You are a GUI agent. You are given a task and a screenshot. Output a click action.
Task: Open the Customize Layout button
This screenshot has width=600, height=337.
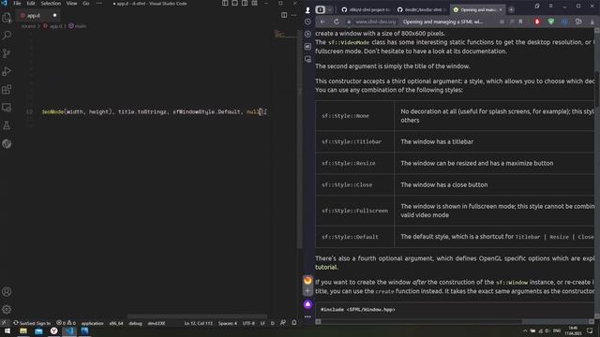coord(254,4)
